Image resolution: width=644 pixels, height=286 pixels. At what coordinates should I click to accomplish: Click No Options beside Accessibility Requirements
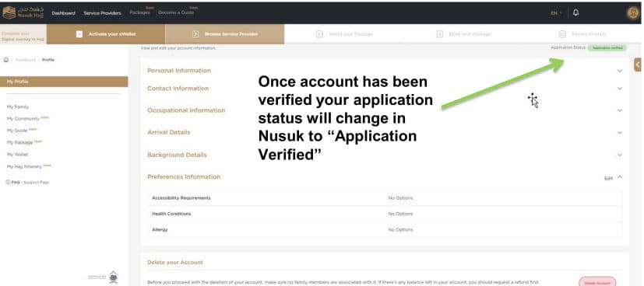(400, 198)
